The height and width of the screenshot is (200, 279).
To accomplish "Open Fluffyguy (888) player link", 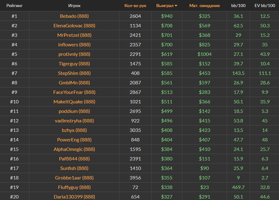I will click(74, 187).
